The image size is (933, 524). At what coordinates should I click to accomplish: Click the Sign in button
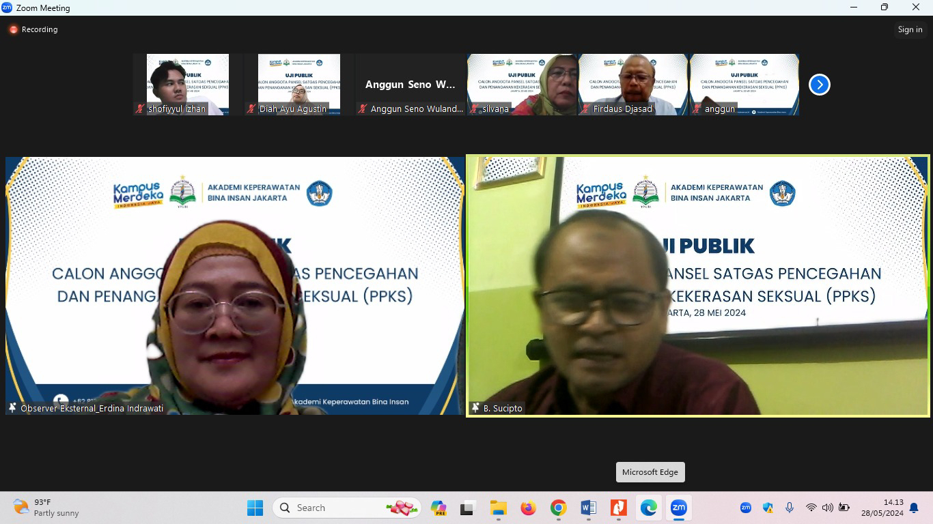(x=910, y=29)
